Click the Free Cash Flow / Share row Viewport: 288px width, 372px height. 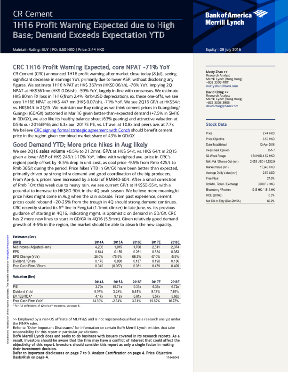pyautogui.click(x=31, y=267)
